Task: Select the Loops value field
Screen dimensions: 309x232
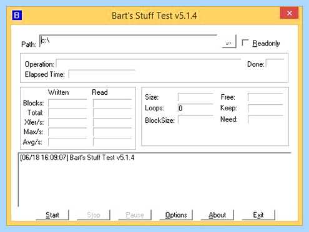Action: (x=195, y=108)
